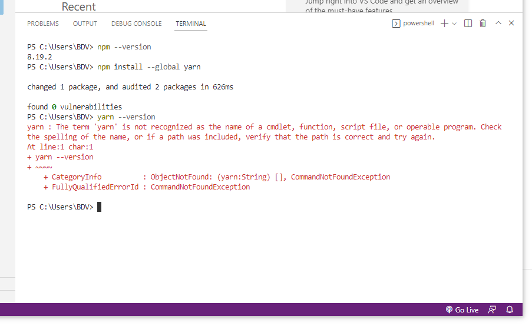
Task: Click the 'Recent' heading above the panel
Action: tap(79, 6)
